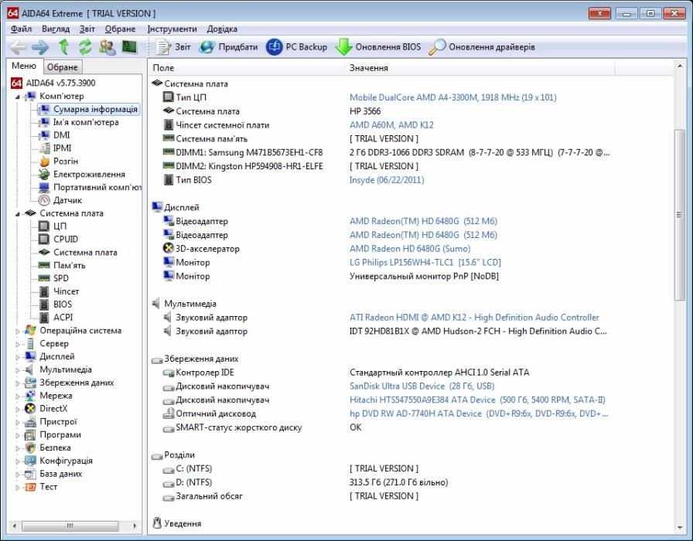Expand the Мережа tree node
Screen dimensions: 693x541
click(18, 396)
